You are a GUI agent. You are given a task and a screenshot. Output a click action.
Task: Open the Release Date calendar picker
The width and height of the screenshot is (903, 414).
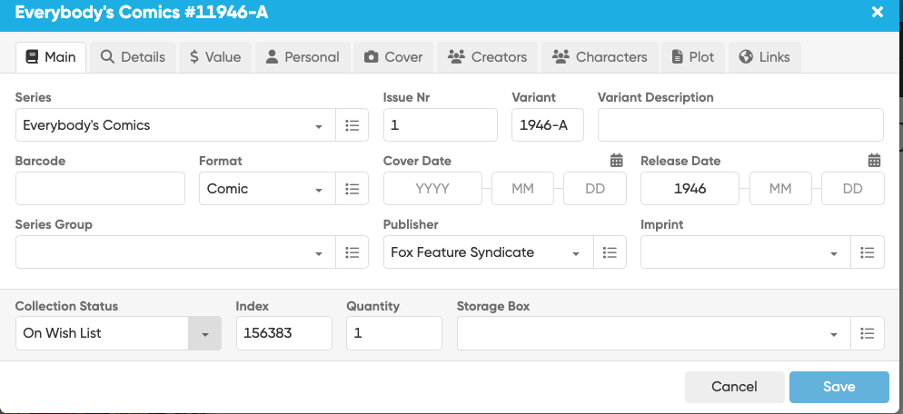point(874,161)
